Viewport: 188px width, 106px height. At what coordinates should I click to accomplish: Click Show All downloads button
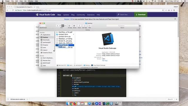pos(170,99)
